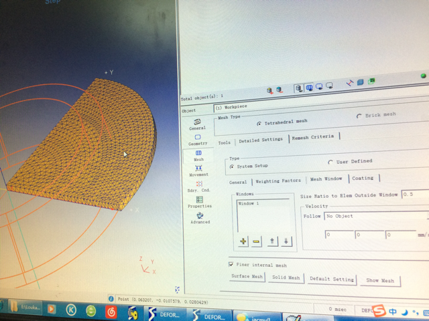Click the Size Ratio field showing 0.5
The width and height of the screenshot is (429, 321).
[415, 194]
